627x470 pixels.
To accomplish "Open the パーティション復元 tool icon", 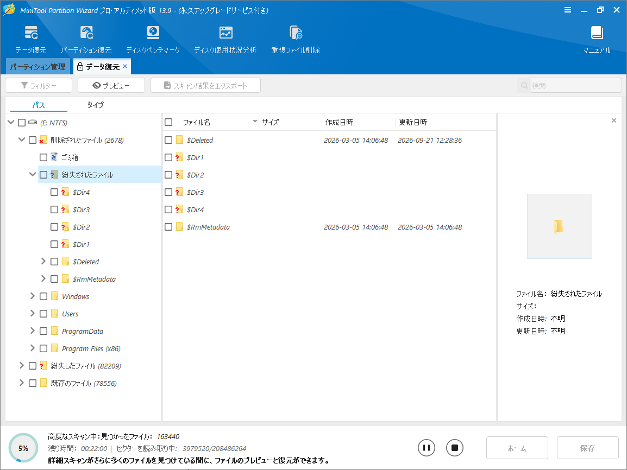I will (x=86, y=33).
